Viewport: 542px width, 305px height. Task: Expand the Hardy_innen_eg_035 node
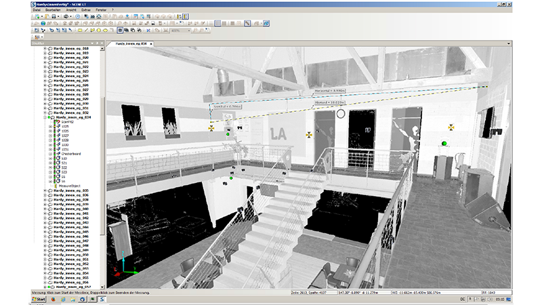45,190
